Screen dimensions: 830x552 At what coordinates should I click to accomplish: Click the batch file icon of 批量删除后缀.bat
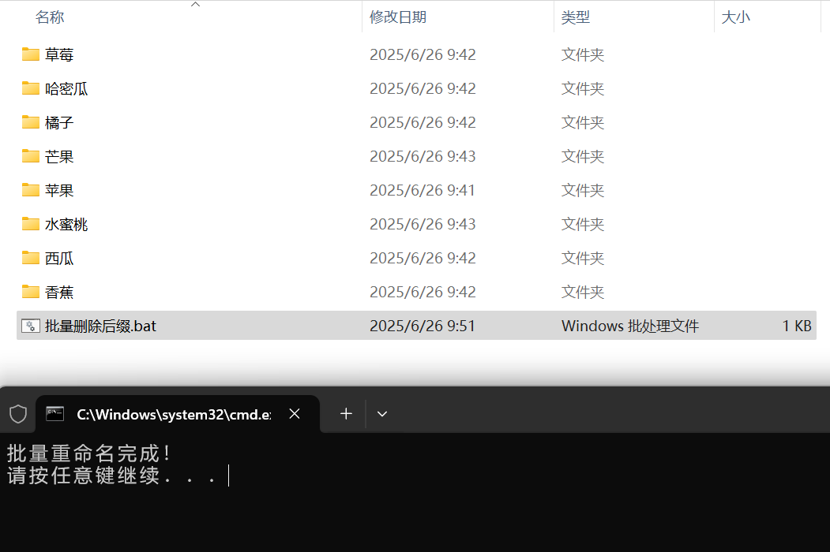31,326
